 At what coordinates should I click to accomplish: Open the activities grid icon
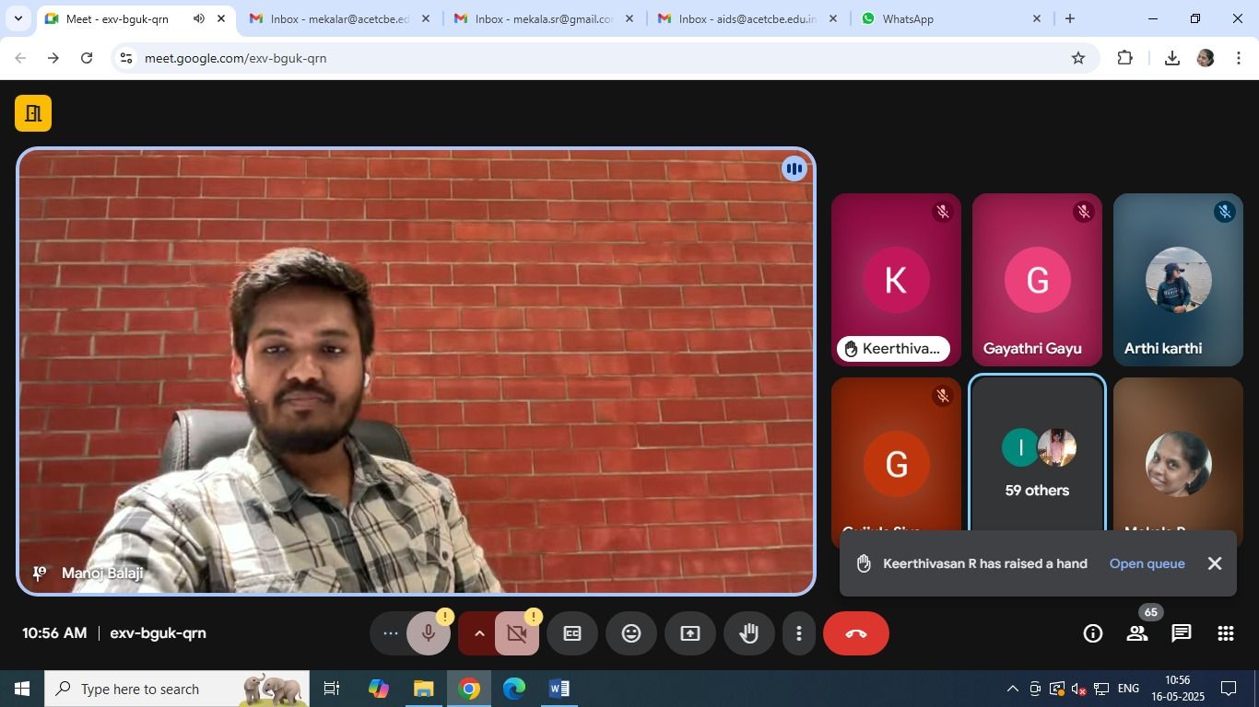tap(1225, 633)
